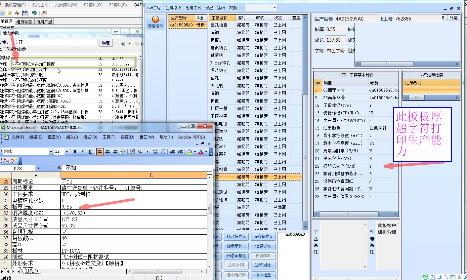Click the green eye icon in main toolbar
The width and height of the screenshot is (467, 280).
coord(34,13)
